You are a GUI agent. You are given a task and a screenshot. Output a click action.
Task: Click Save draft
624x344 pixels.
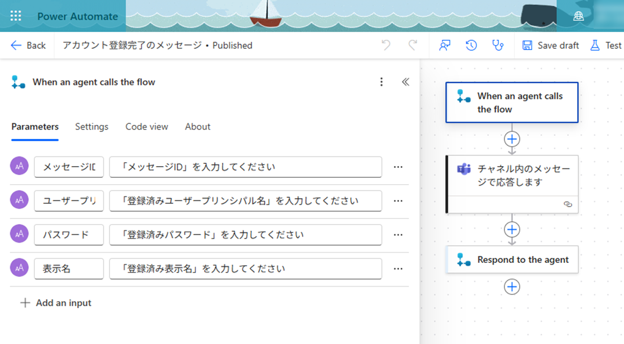click(x=550, y=46)
